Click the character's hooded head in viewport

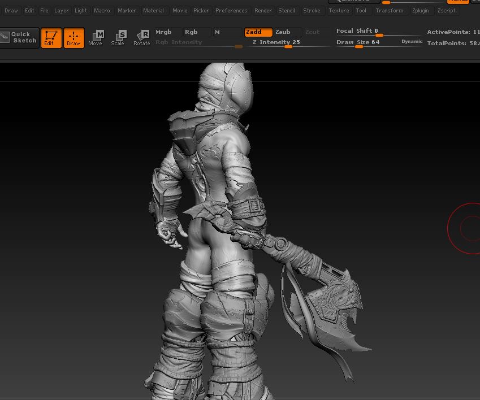pos(227,89)
